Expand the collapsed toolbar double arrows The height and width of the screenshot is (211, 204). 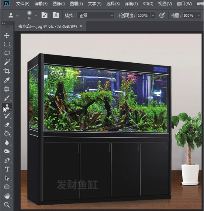(3, 23)
